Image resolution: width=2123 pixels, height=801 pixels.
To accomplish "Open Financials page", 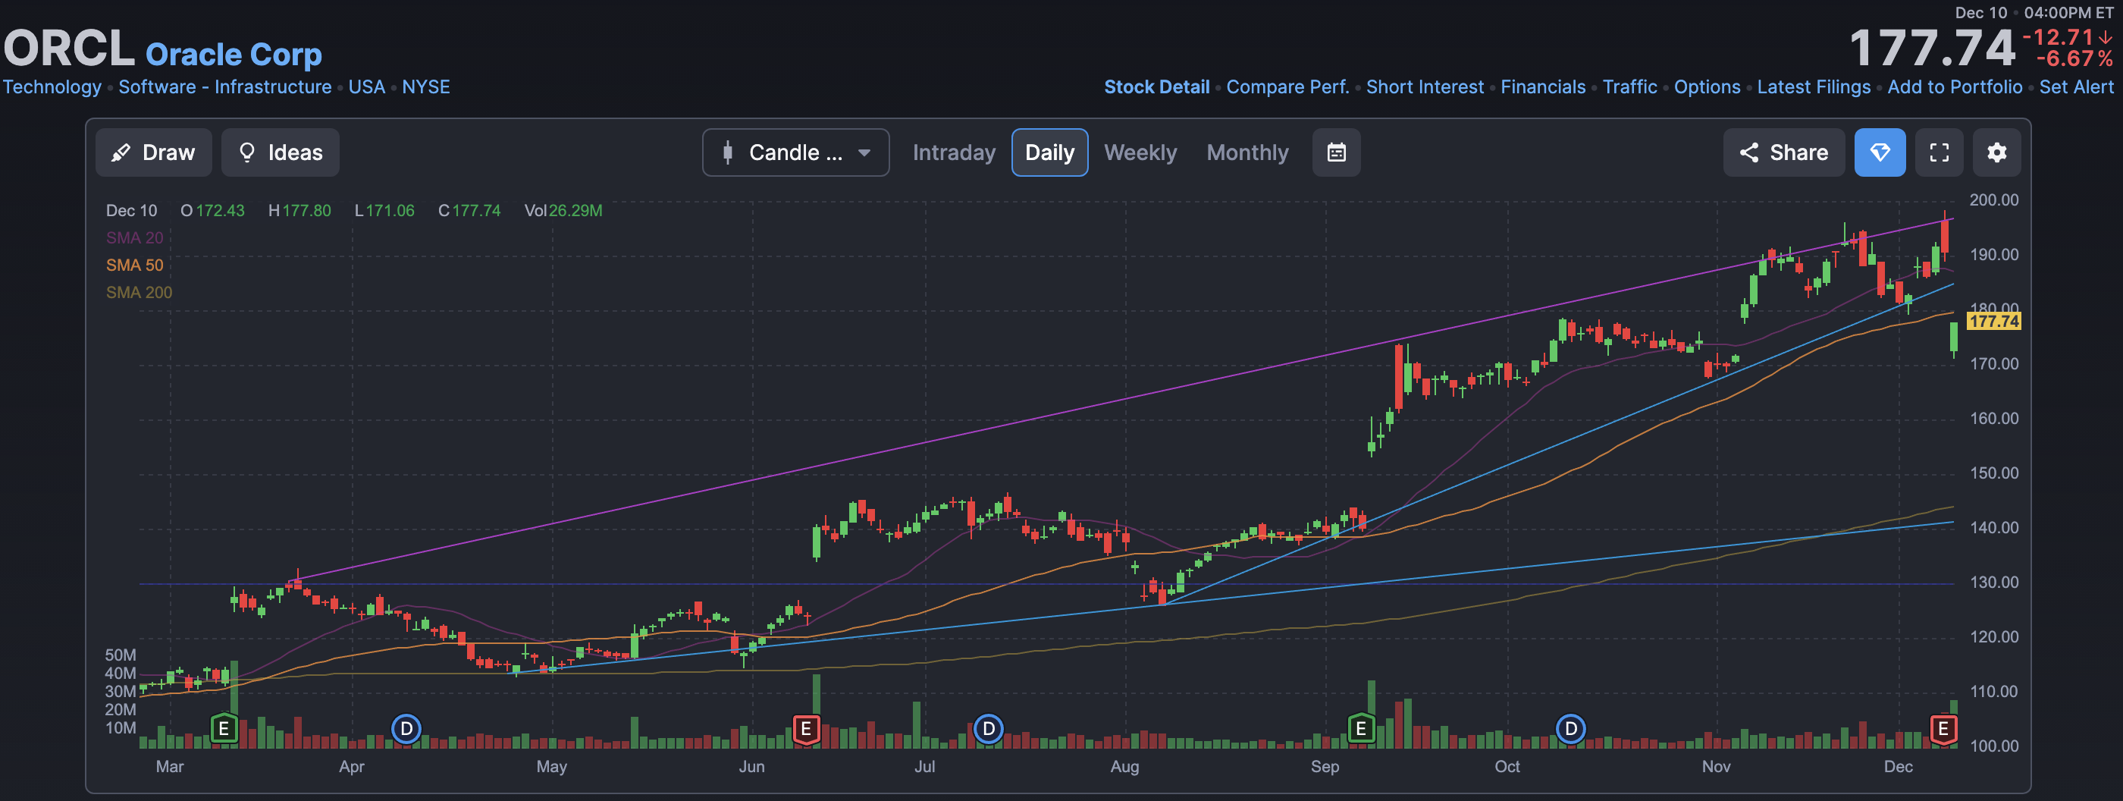I will pos(1543,86).
